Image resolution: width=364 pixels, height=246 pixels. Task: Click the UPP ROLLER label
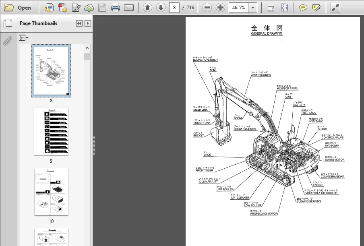(225, 189)
